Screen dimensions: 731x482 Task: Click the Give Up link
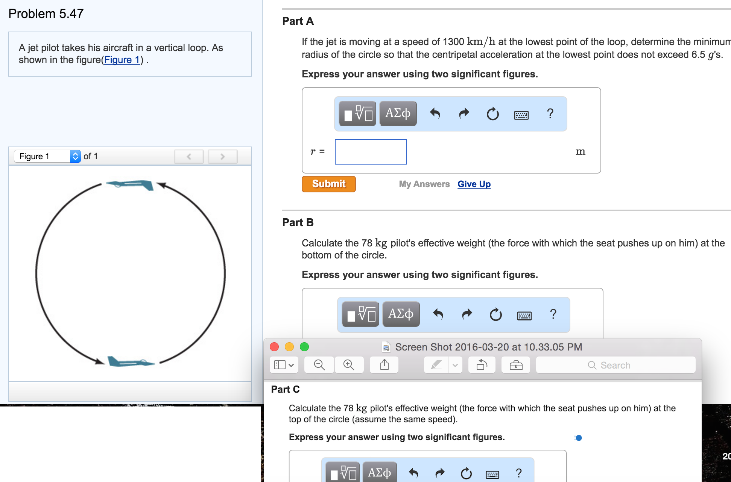474,184
